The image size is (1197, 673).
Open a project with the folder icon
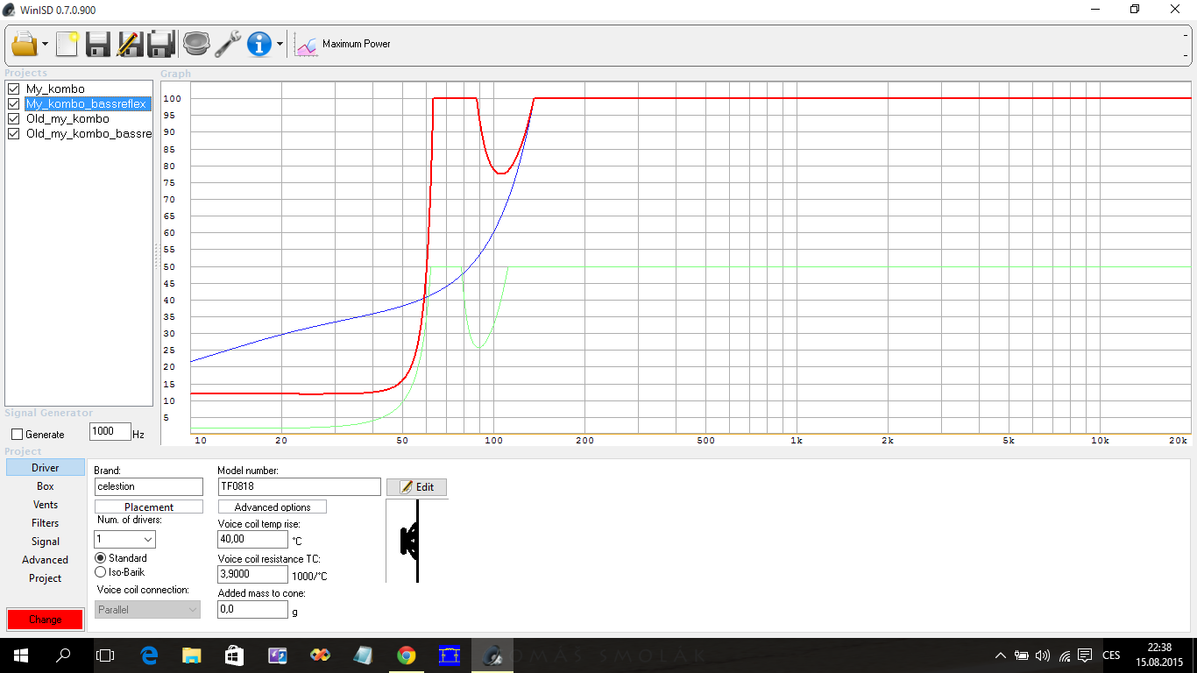tap(24, 44)
